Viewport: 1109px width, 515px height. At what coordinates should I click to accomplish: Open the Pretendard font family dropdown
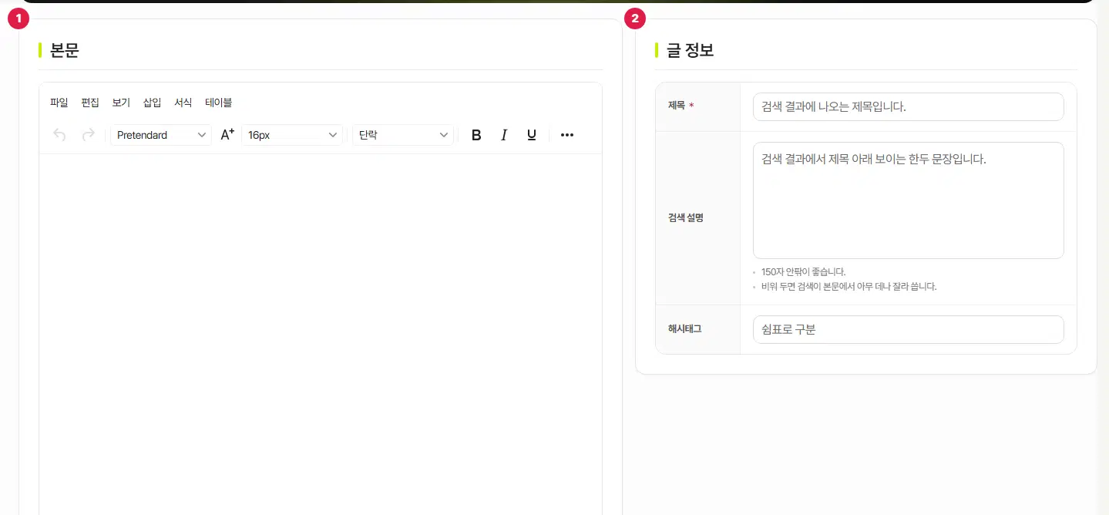click(x=161, y=135)
